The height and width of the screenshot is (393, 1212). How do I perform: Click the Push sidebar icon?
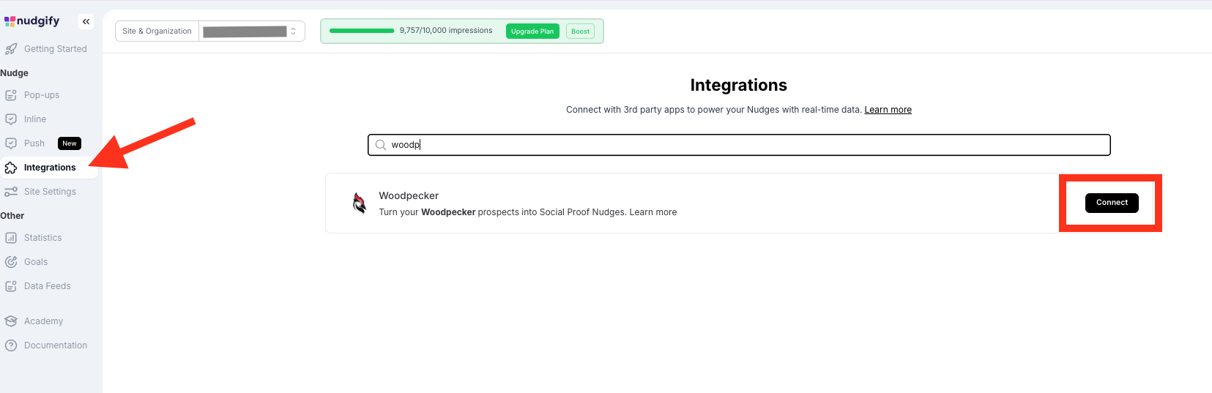coord(11,143)
